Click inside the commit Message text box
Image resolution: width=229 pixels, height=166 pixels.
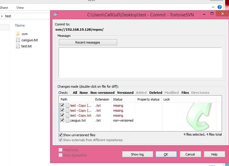pos(140,62)
